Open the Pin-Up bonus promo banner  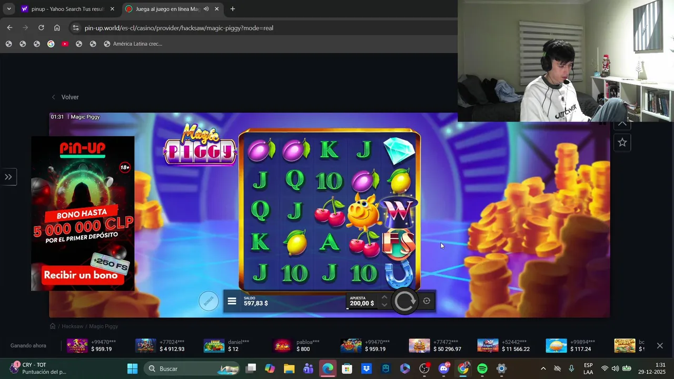pos(83,213)
